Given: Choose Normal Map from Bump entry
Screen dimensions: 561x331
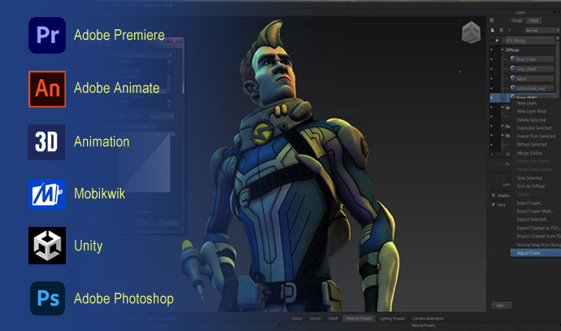Looking at the screenshot, I should click(538, 245).
